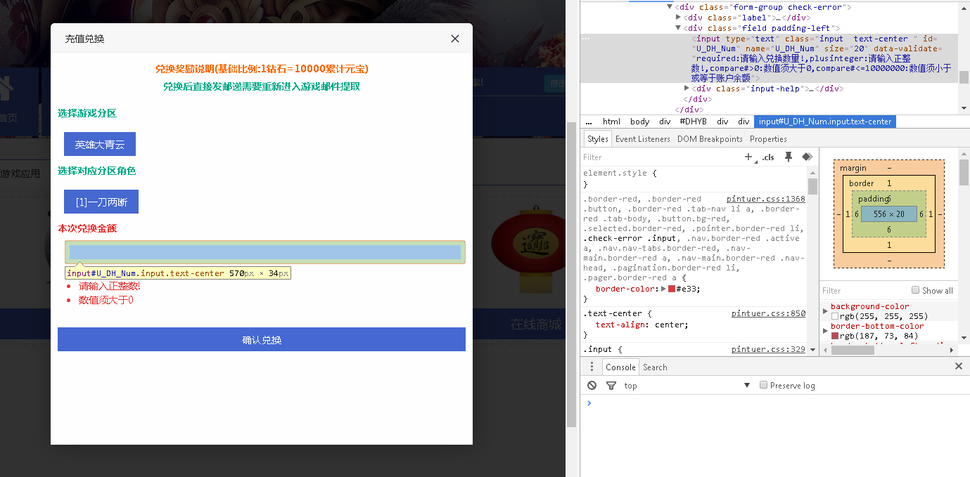Expand the div class="label" node
Viewport: 970px width, 477px height.
pyautogui.click(x=678, y=18)
